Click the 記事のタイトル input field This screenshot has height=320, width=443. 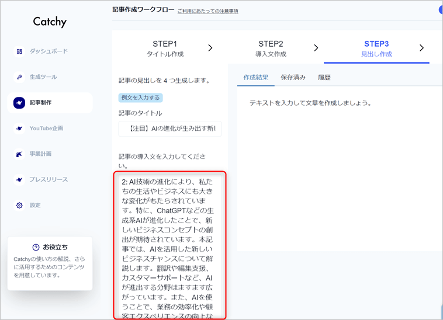(169, 128)
